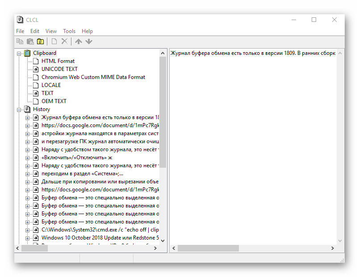
Task: Collapse the History tree node
Action: pyautogui.click(x=19, y=109)
